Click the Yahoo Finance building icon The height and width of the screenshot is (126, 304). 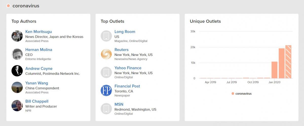pyautogui.click(x=106, y=72)
